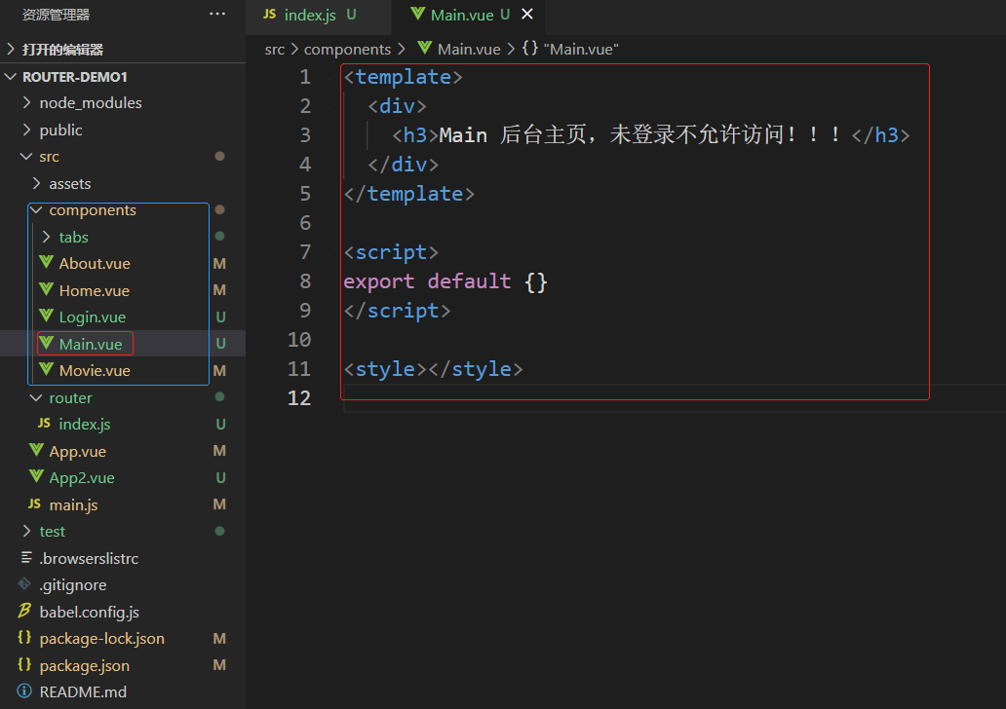
Task: Close the Main.vue editor tab
Action: [527, 14]
